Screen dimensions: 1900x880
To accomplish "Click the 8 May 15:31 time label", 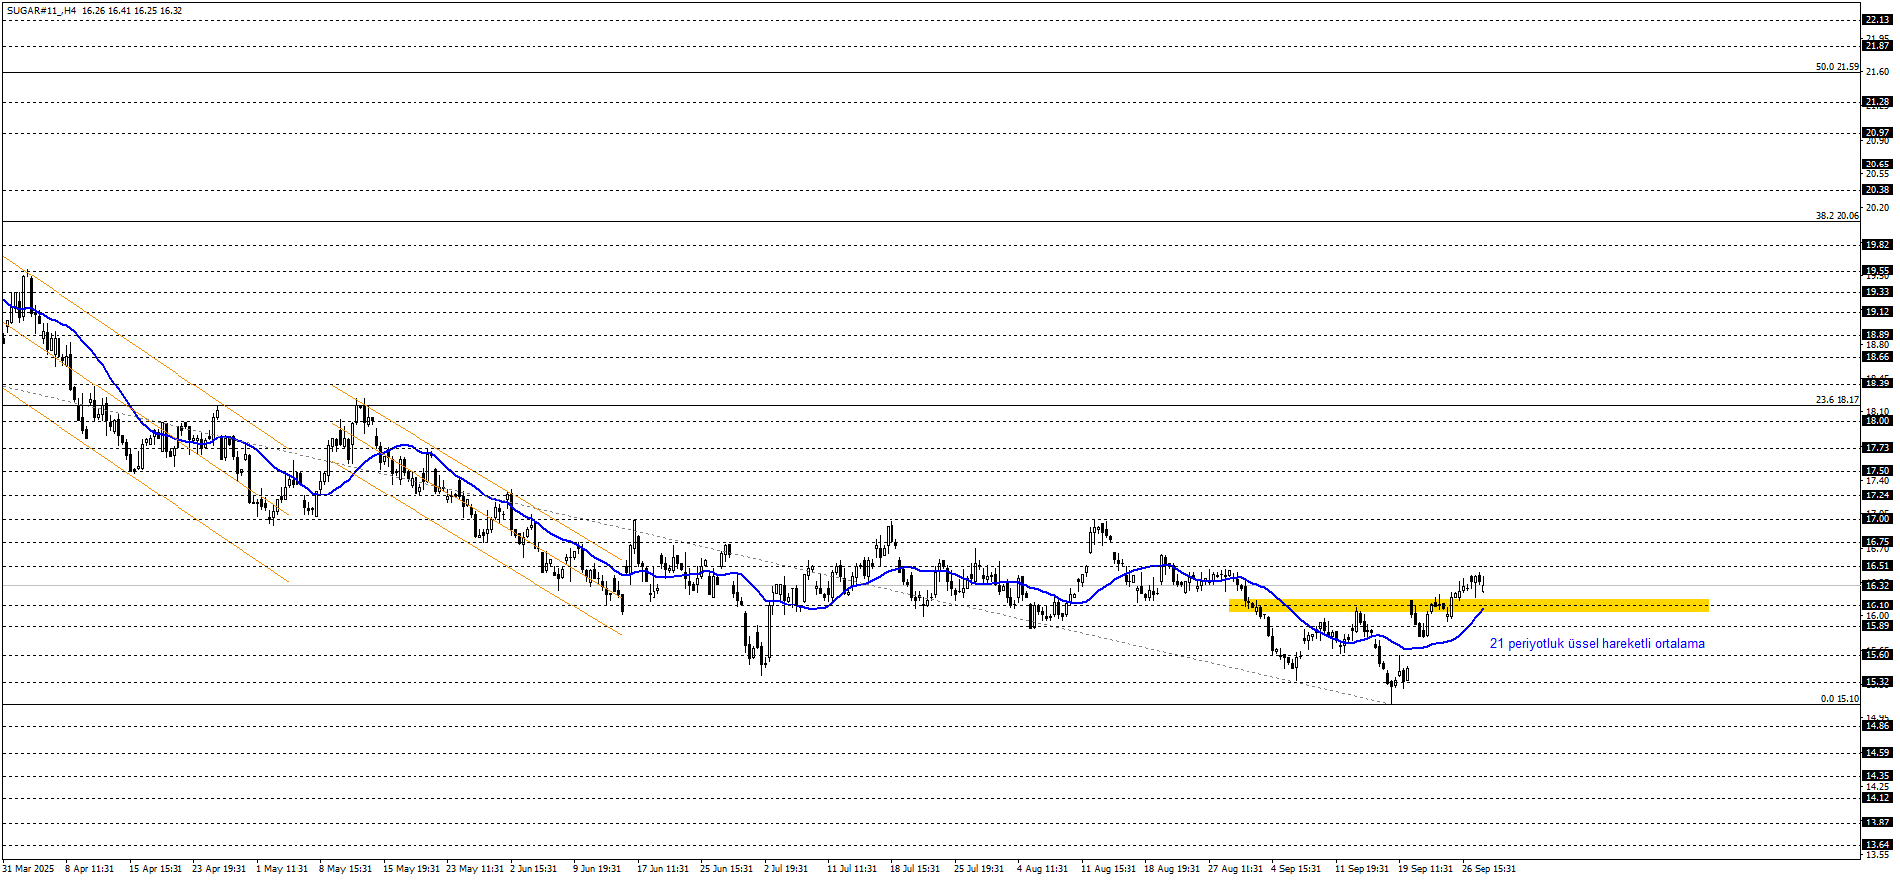I will tap(345, 869).
